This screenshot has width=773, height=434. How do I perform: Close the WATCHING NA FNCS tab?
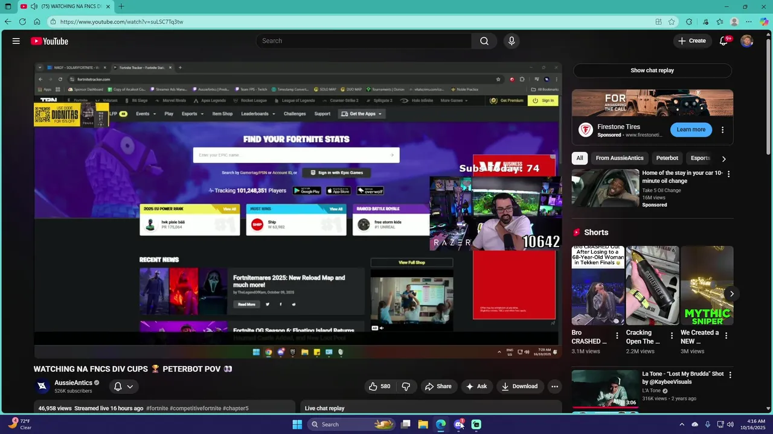pyautogui.click(x=108, y=7)
